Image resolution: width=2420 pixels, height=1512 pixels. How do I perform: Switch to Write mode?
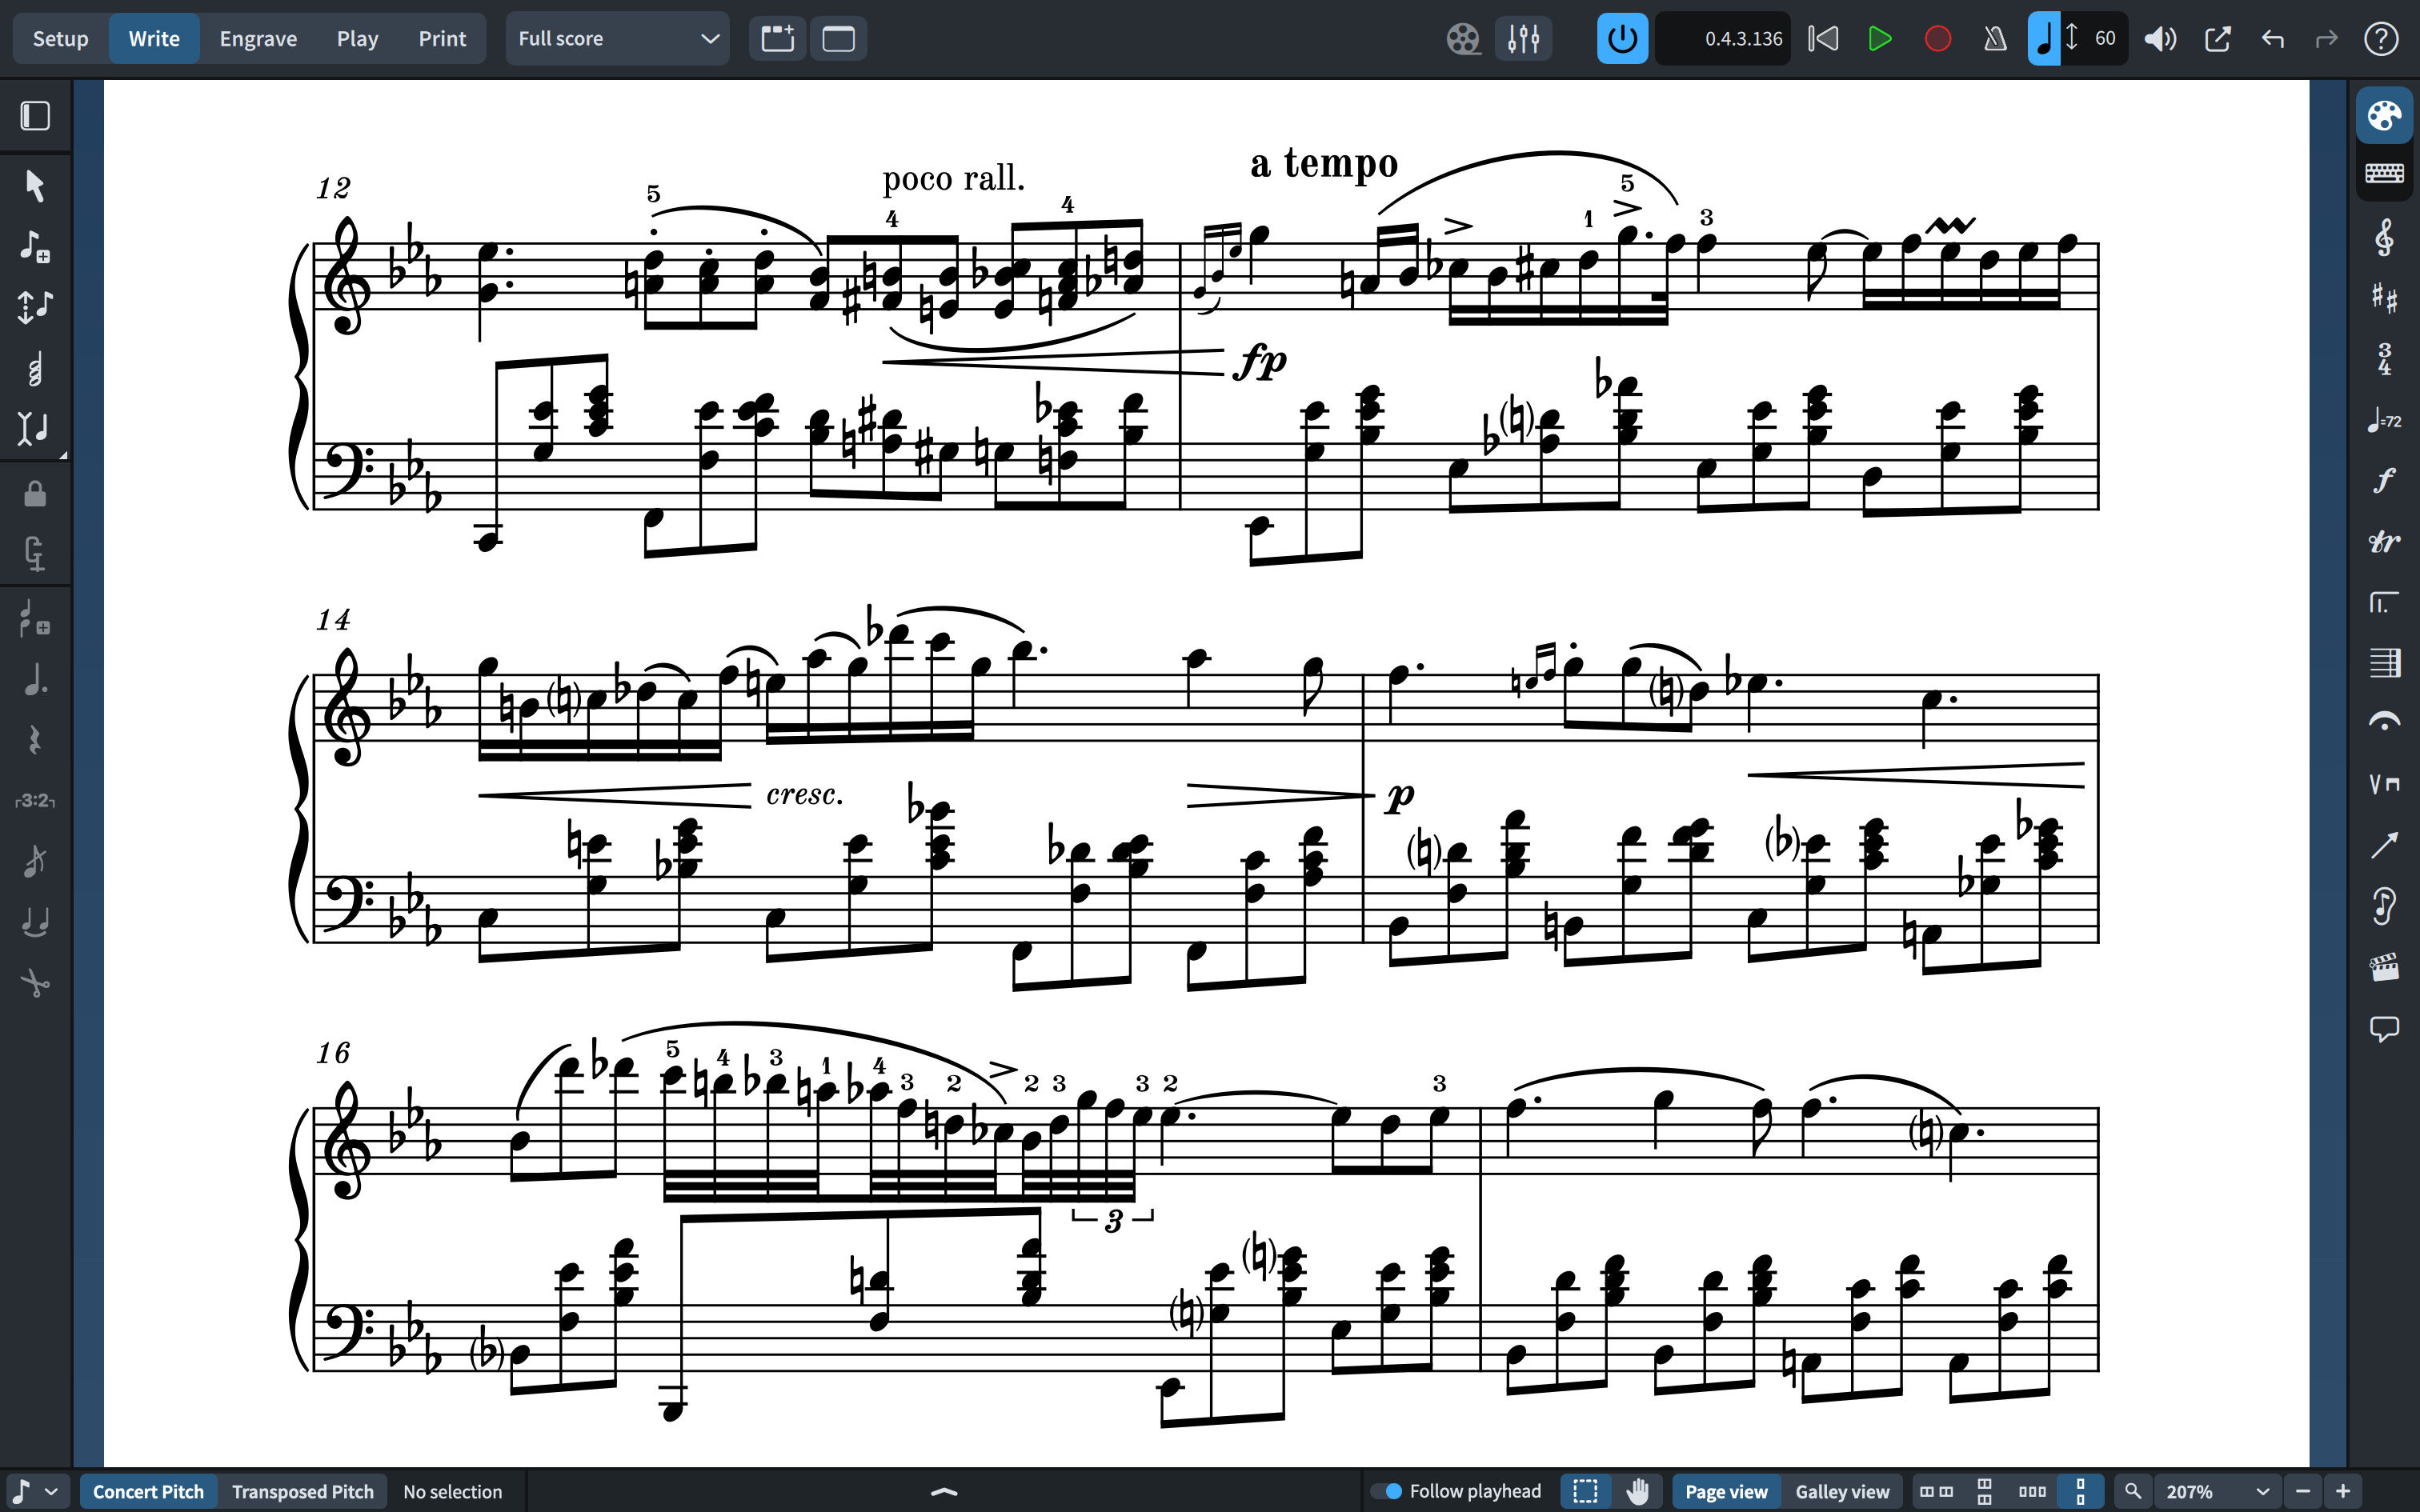154,39
